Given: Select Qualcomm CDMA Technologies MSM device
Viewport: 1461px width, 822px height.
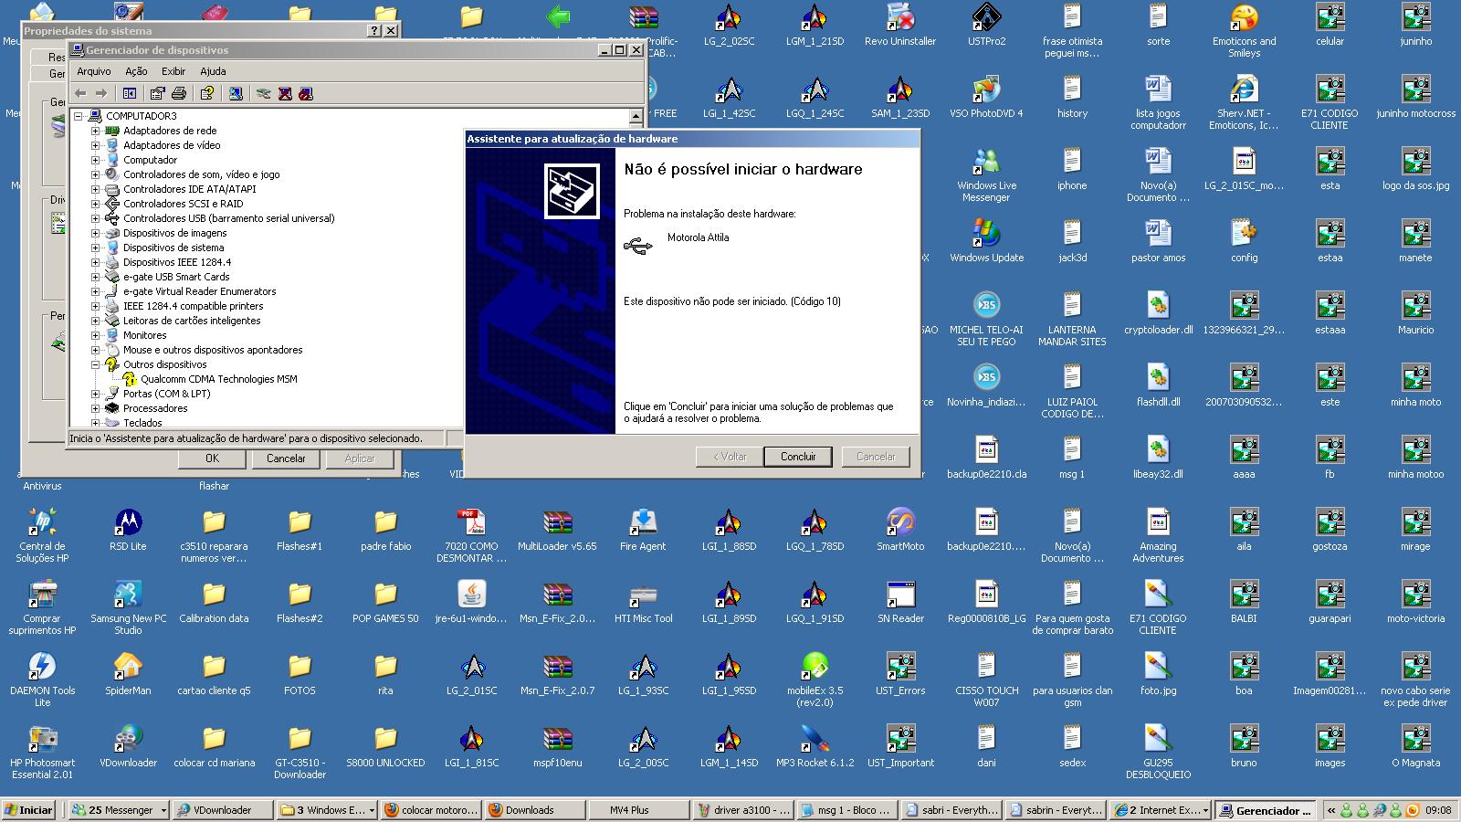Looking at the screenshot, I should click(x=219, y=379).
